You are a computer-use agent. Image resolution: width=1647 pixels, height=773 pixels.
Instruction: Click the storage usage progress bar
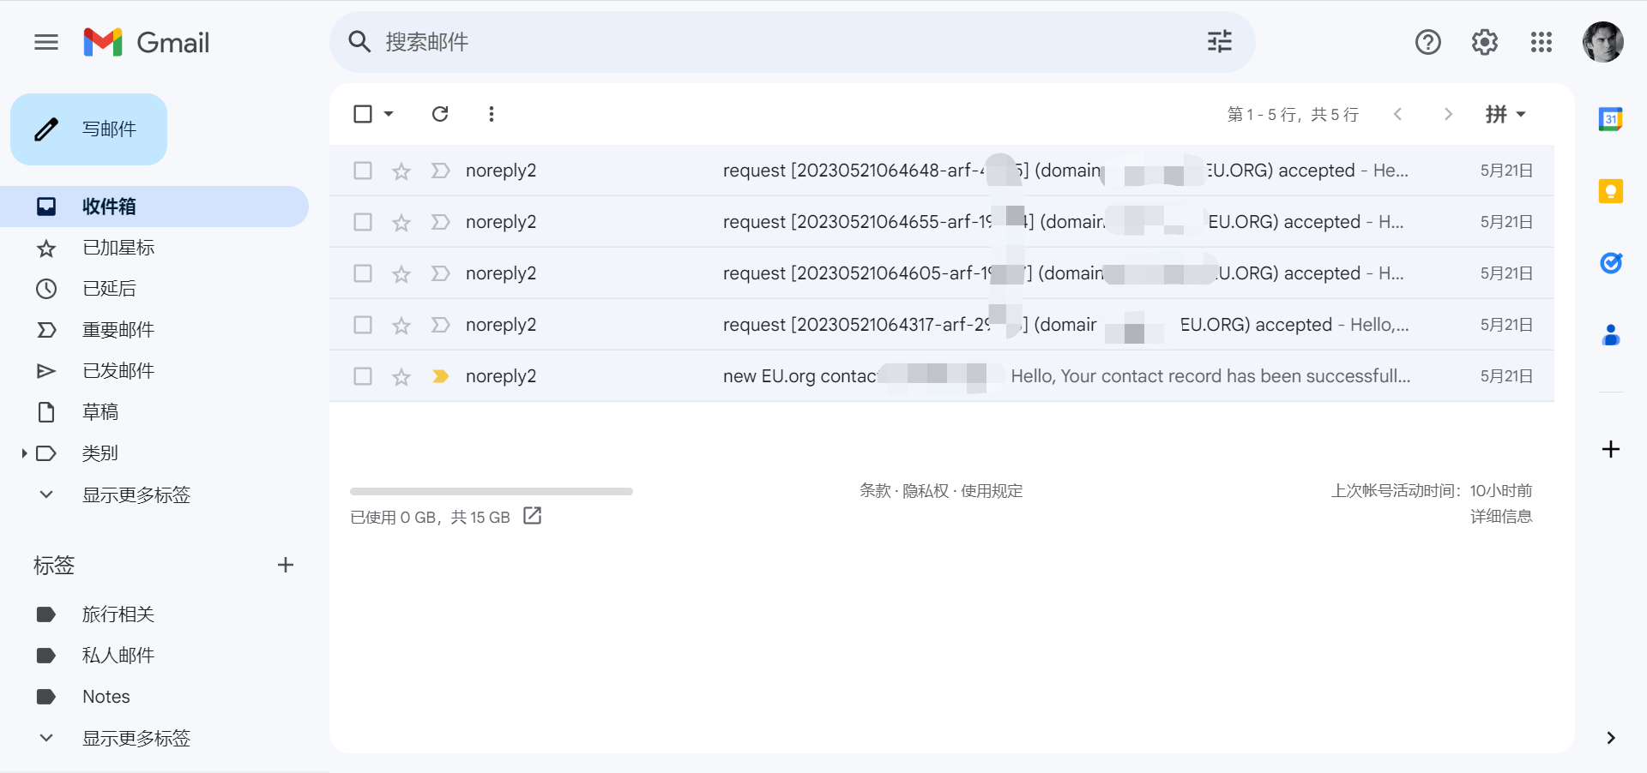[491, 492]
